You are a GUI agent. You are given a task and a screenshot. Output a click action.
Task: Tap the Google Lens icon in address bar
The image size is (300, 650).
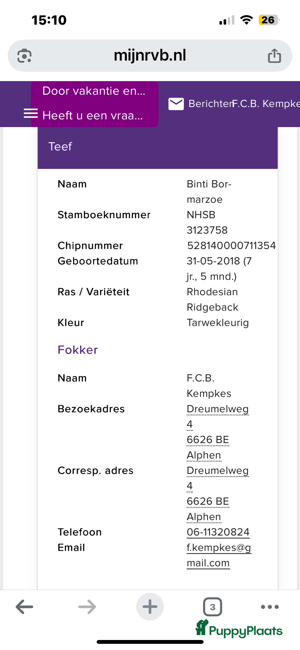(24, 56)
